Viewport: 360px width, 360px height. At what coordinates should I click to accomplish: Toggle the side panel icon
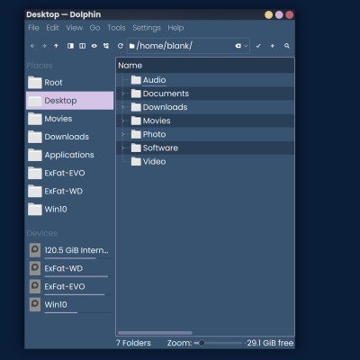pos(70,46)
